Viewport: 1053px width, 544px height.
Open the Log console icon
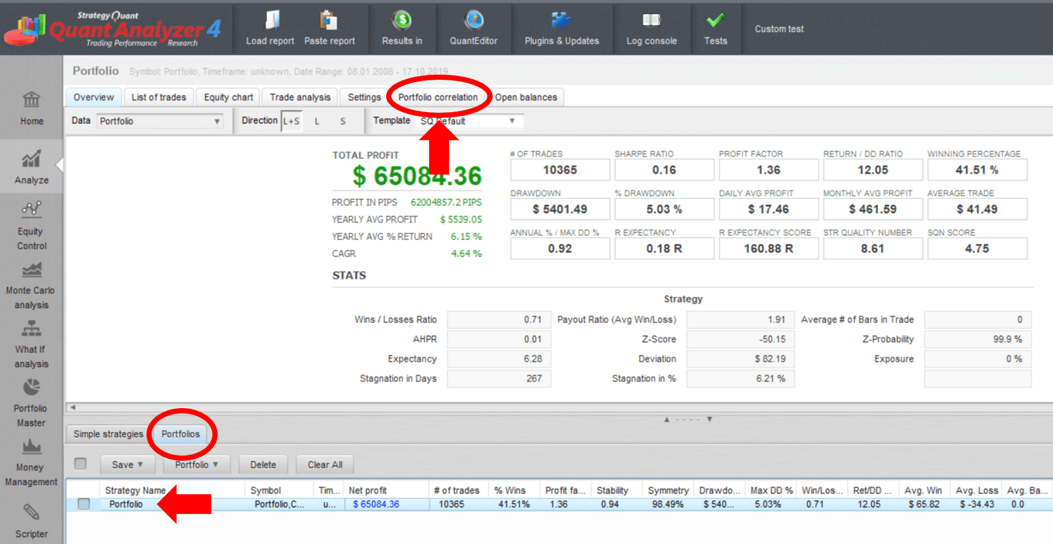[x=651, y=21]
